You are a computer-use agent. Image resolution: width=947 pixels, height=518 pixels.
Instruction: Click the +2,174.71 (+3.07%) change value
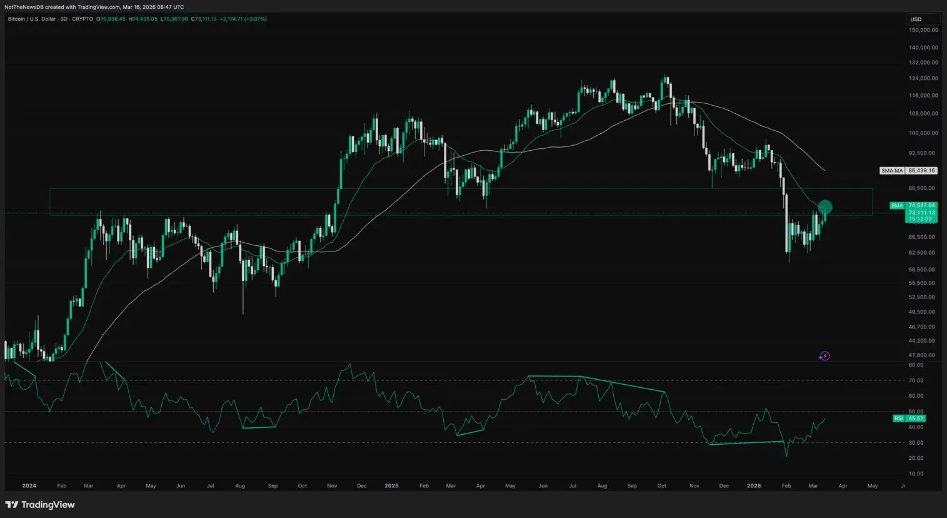click(x=243, y=19)
